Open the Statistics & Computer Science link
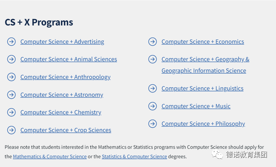Image resolution: width=276 pixels, height=167 pixels. pyautogui.click(x=134, y=157)
